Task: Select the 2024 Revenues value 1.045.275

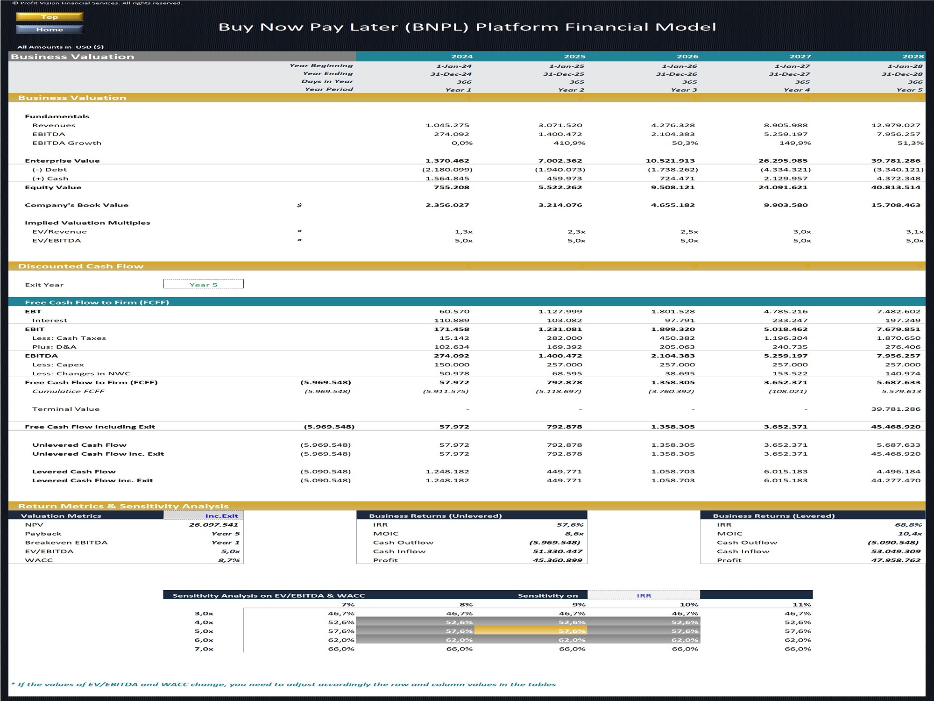Action: pos(447,125)
